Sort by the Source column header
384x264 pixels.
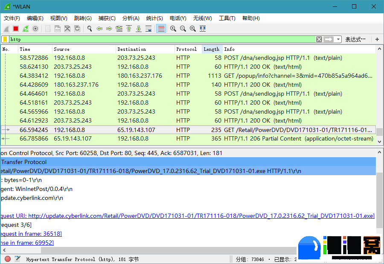(84, 49)
